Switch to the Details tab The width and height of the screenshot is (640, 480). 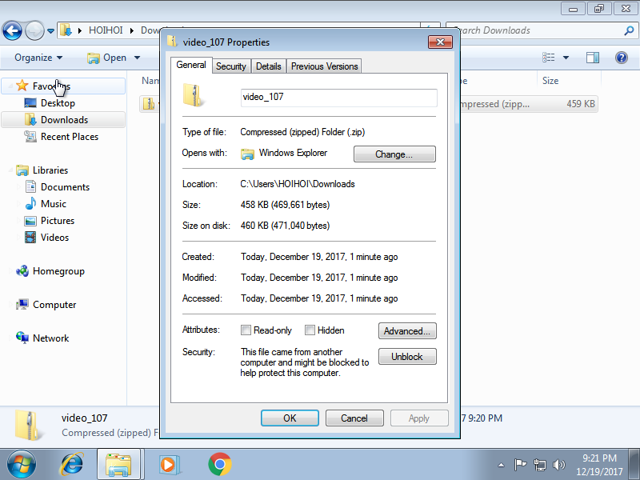click(x=268, y=66)
